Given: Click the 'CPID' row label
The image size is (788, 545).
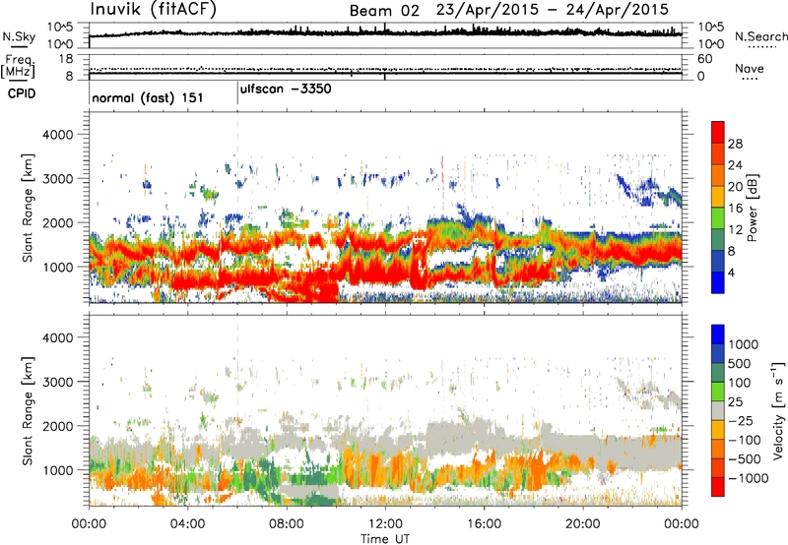Looking at the screenshot, I should 22,93.
